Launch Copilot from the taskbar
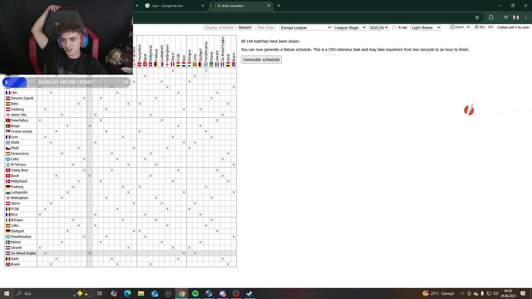This screenshot has width=532, height=299. tap(114, 294)
